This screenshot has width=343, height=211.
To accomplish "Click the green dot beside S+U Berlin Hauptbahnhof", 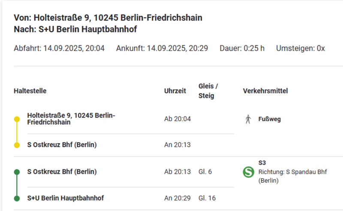I will tap(17, 198).
